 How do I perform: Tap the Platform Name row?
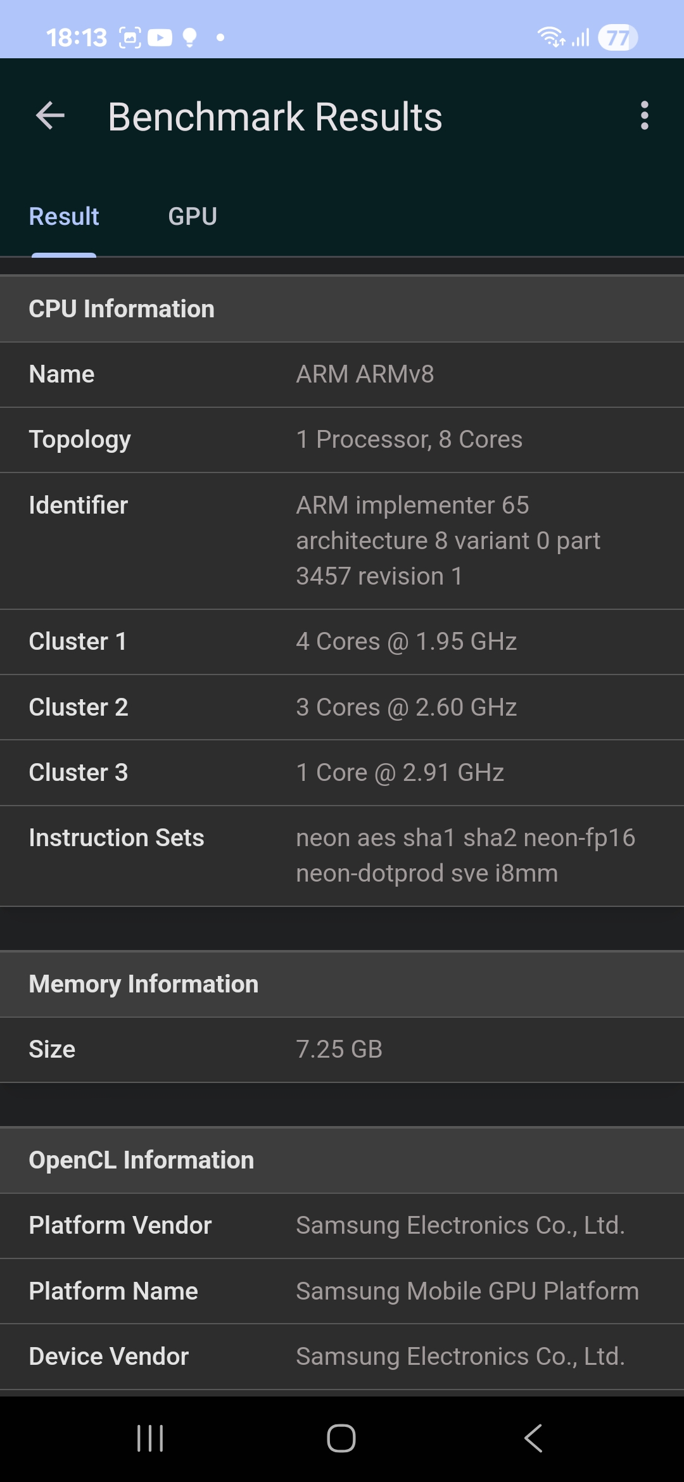coord(342,1291)
